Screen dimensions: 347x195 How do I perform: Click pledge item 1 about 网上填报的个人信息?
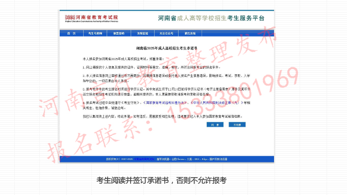(152, 67)
